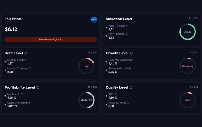
Task: Click the Debt Level info icon
Action: tap(26, 53)
